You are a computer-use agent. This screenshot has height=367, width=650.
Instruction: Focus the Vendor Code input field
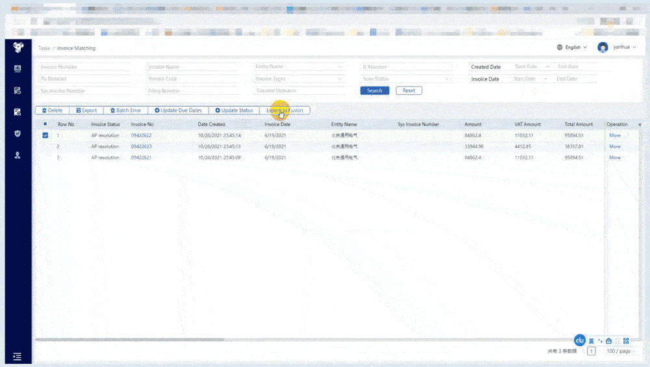click(192, 79)
